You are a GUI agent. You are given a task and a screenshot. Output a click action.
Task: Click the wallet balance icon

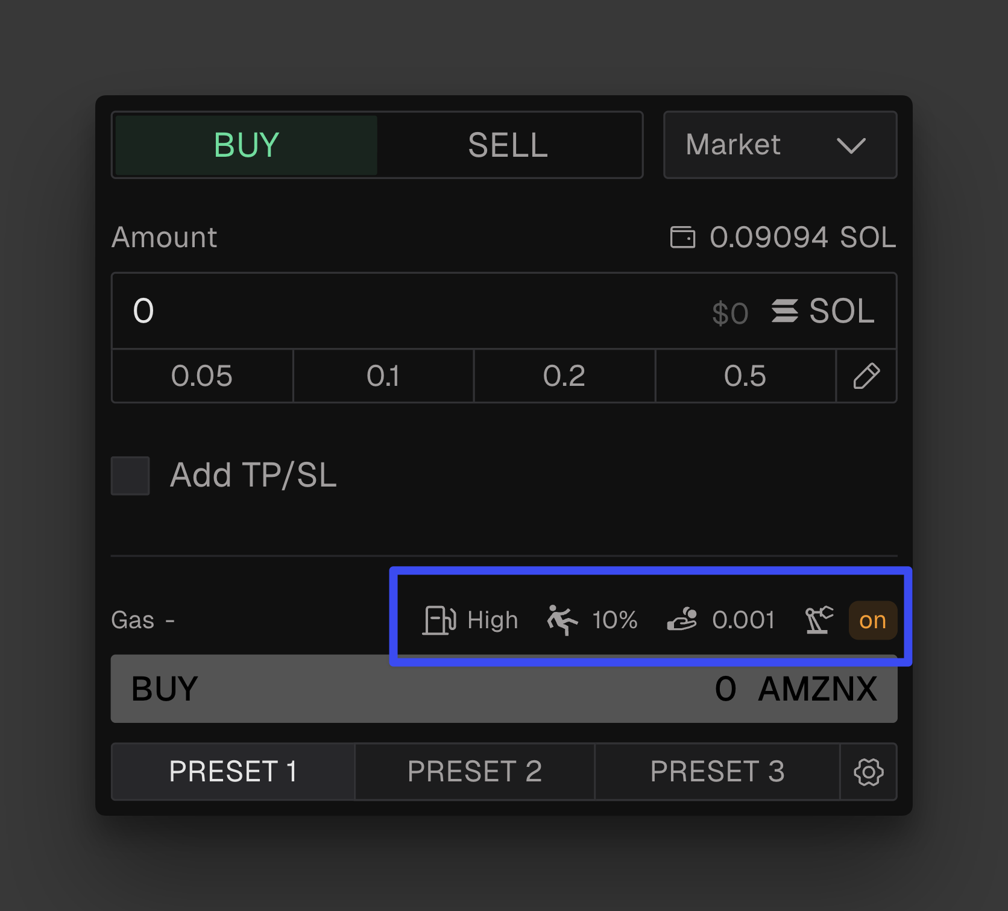(x=682, y=238)
